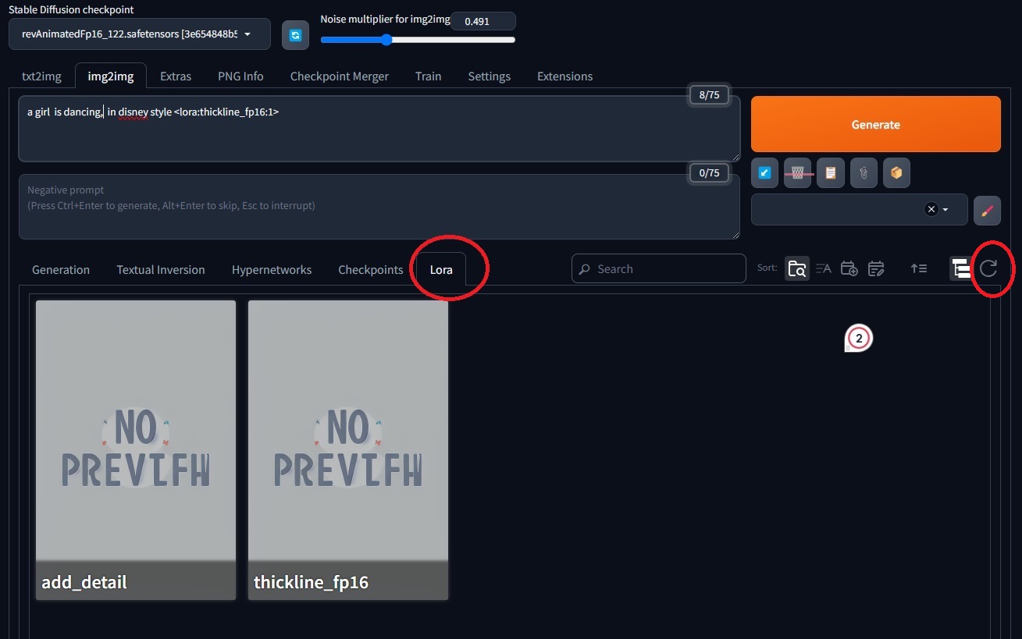The width and height of the screenshot is (1022, 639).
Task: Click the blue arrow read-parameters icon
Action: [764, 173]
